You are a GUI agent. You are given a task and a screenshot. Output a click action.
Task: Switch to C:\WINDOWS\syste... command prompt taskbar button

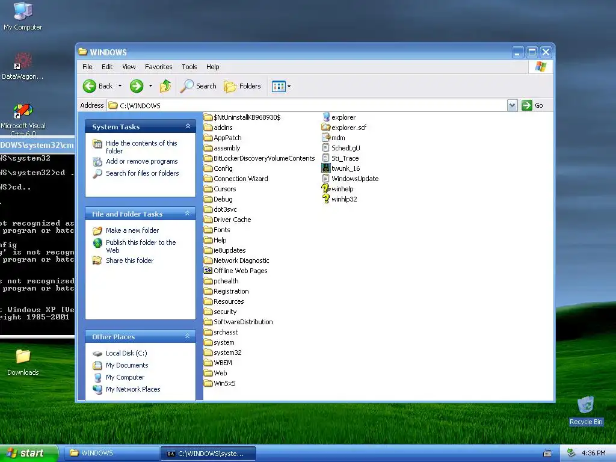(x=208, y=454)
